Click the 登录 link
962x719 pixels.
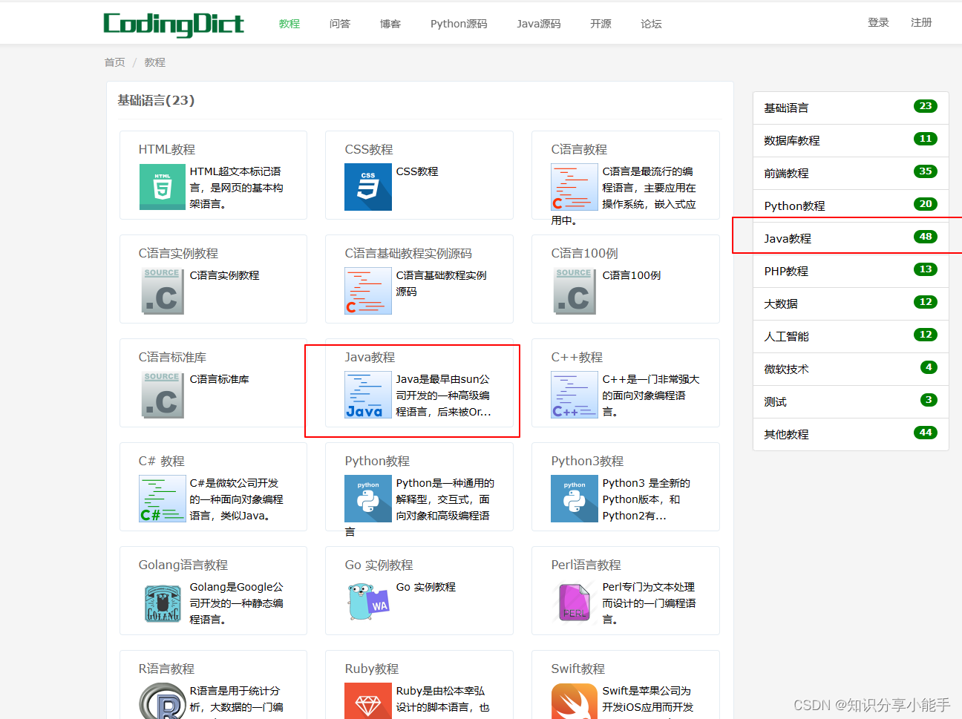tap(877, 22)
